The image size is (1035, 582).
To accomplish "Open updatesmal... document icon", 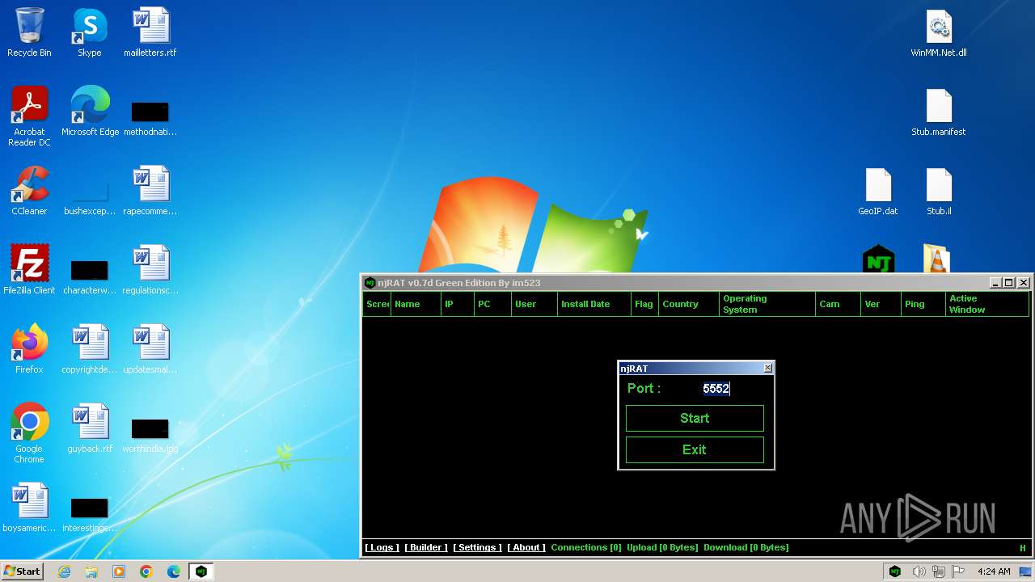I will (150, 349).
